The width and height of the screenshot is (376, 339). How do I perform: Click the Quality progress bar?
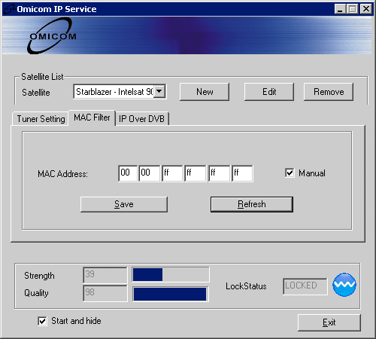click(x=171, y=294)
